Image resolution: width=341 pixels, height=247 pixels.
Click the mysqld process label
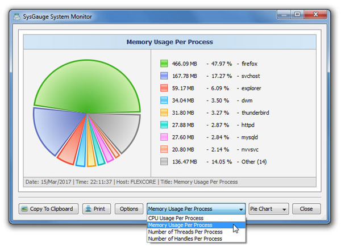(x=249, y=137)
